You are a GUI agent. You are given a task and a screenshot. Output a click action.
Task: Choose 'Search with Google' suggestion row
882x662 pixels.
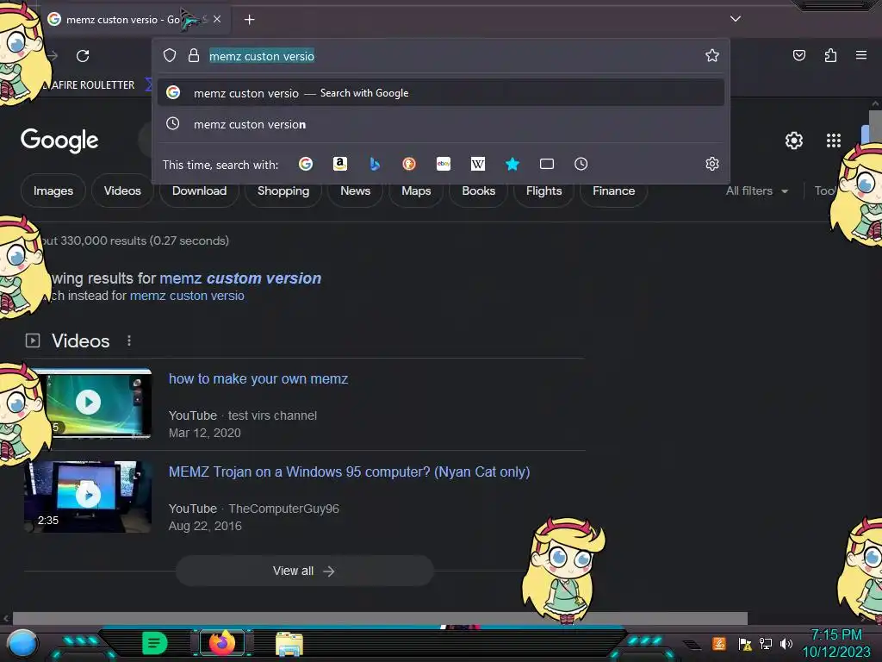440,93
